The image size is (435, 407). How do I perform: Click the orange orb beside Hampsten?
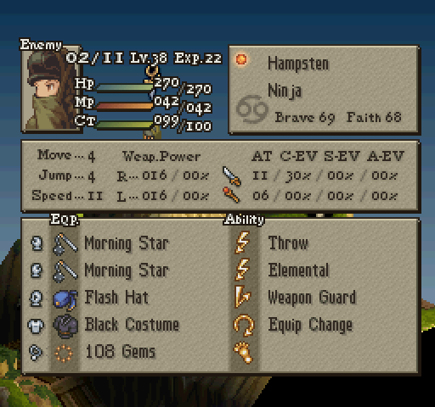(x=241, y=59)
